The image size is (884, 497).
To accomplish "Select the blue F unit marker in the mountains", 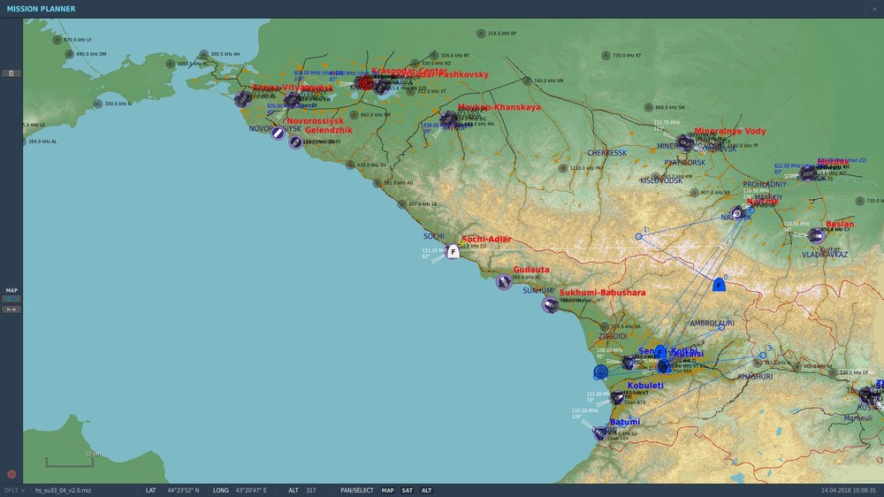I will coord(719,285).
